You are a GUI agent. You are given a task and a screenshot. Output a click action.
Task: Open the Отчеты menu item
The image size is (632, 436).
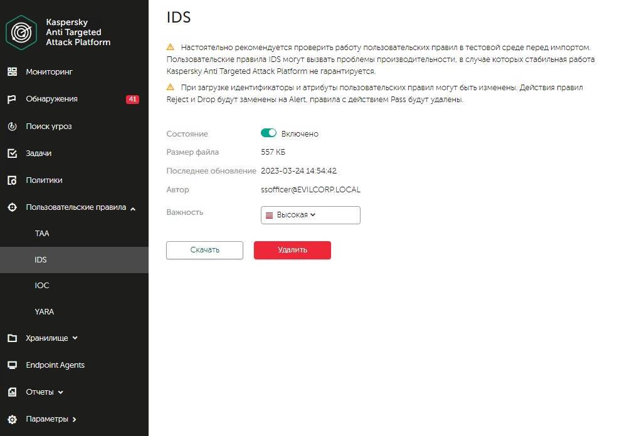point(39,392)
